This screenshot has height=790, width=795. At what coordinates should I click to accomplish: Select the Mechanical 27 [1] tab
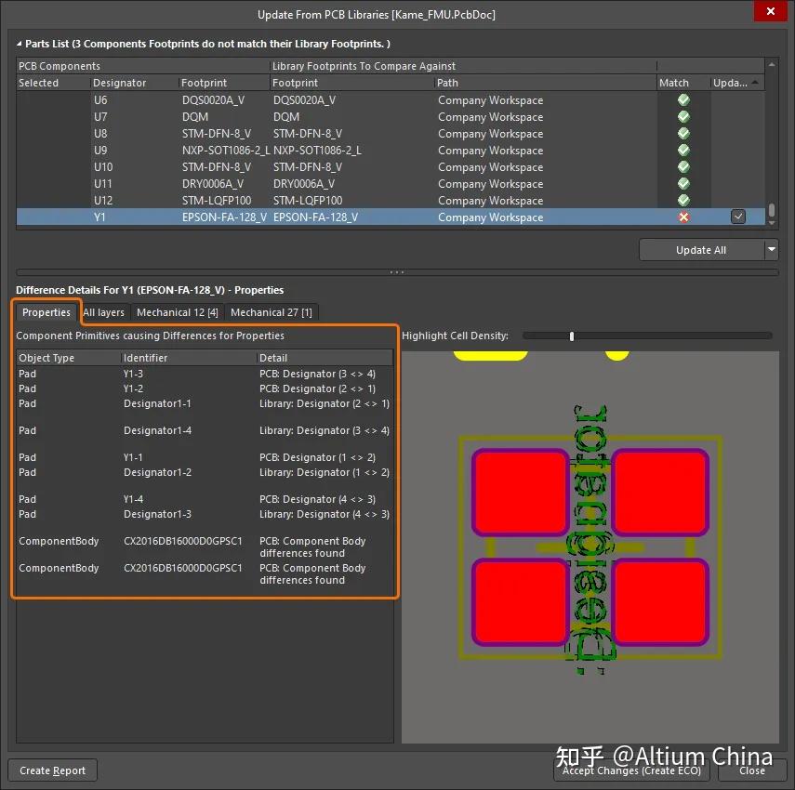point(272,312)
